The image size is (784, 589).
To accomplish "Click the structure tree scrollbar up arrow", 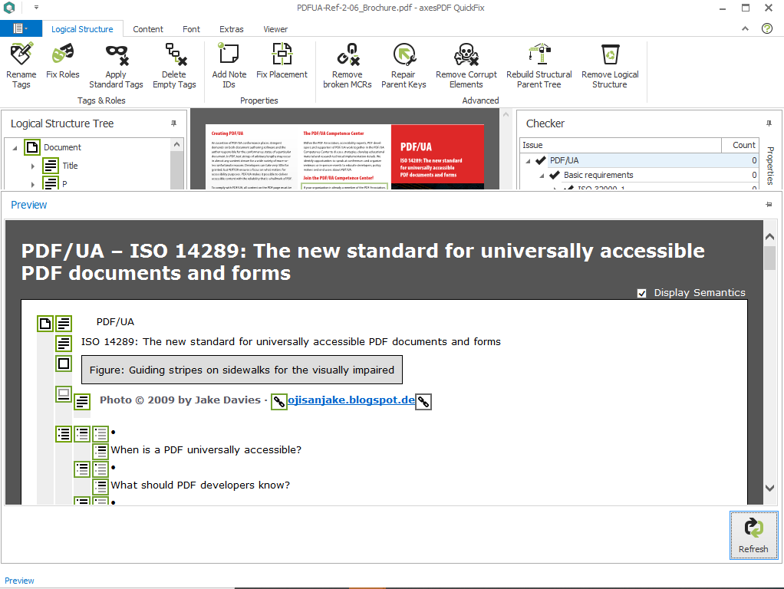I will tap(176, 144).
